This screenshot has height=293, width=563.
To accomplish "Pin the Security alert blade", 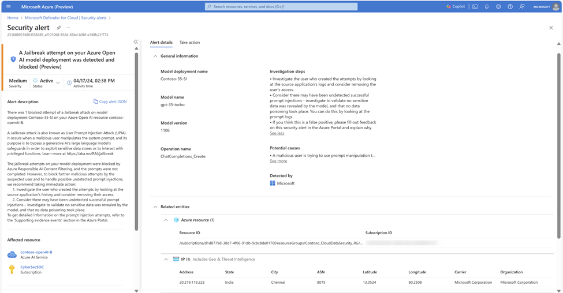I will click(x=58, y=28).
